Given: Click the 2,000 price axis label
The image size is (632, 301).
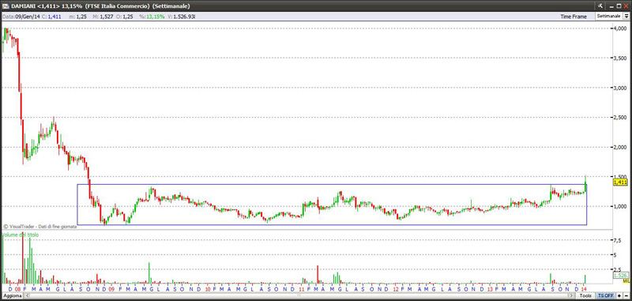Looking at the screenshot, I should click(620, 147).
